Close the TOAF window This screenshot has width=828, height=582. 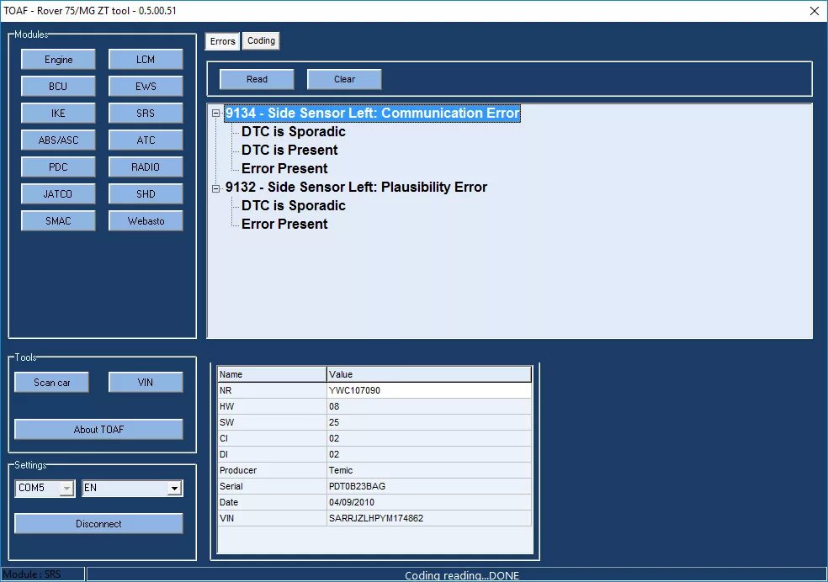pyautogui.click(x=815, y=11)
